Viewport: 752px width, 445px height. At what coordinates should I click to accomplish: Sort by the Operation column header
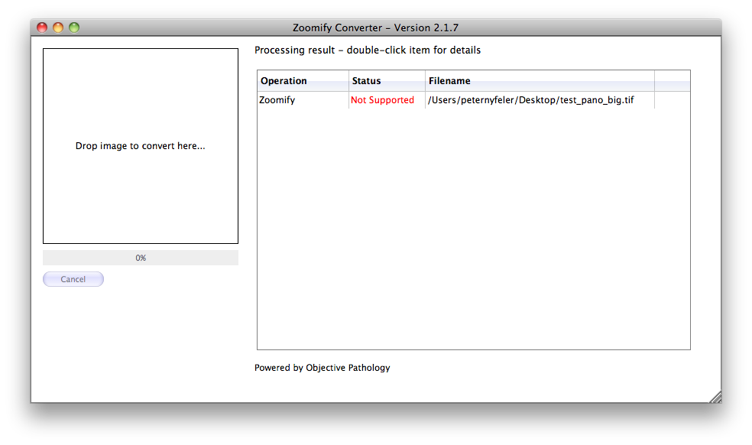point(303,81)
